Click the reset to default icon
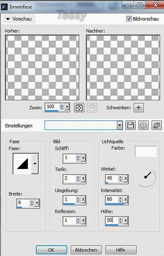Viewport: 164px width, 256px height. click(156, 125)
